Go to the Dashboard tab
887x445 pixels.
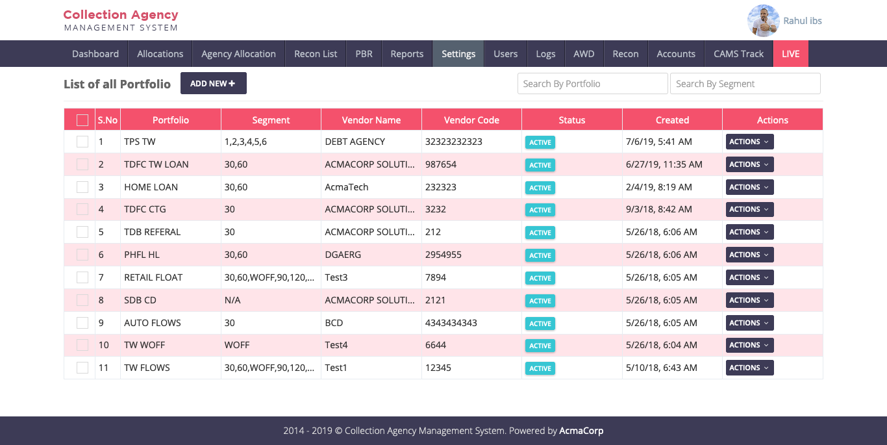[95, 54]
